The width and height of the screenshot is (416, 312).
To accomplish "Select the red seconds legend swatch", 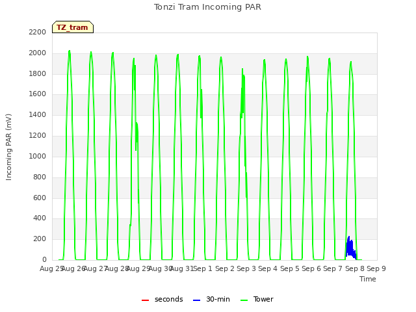I will click(x=145, y=300).
